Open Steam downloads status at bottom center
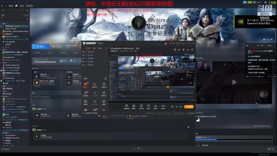277x156 pixels. click(x=138, y=149)
